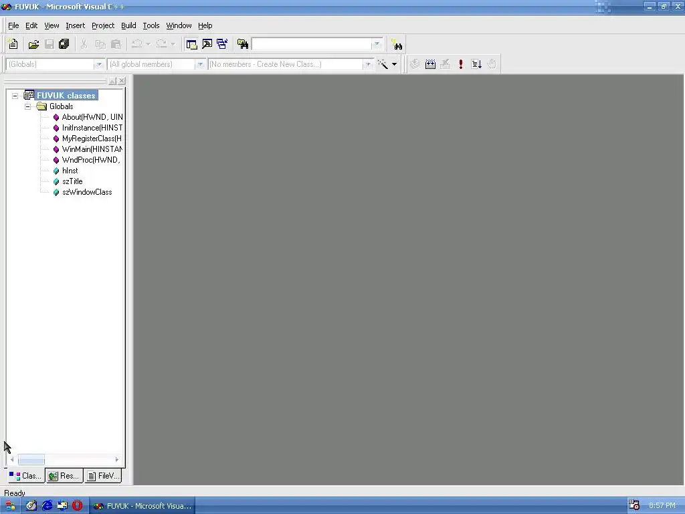The width and height of the screenshot is (685, 514).
Task: Select the MyRegisterClass function entry
Action: tap(92, 139)
